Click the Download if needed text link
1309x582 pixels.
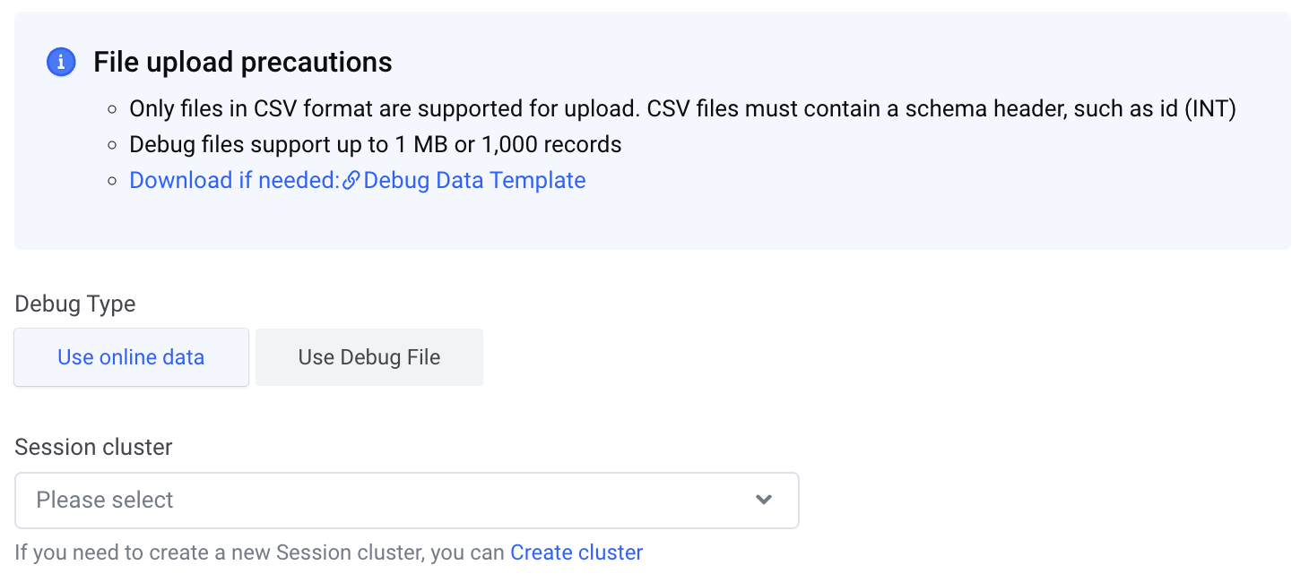coord(234,181)
